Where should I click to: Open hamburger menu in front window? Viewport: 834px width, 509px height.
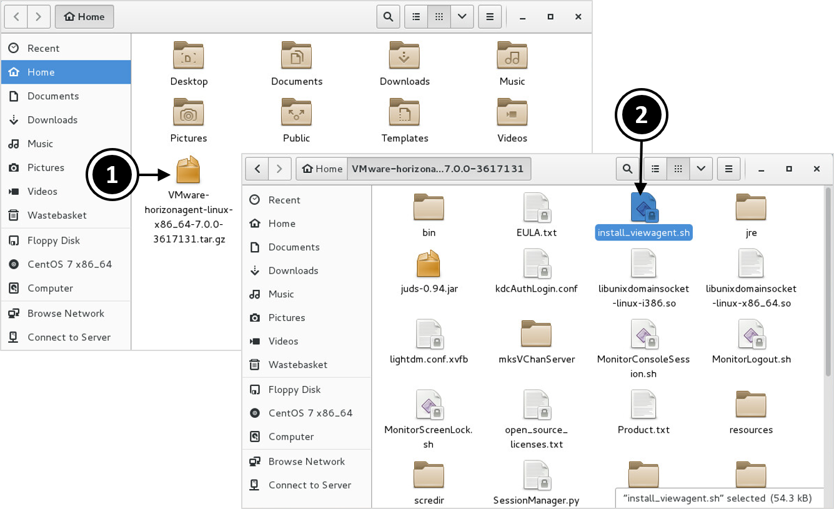728,169
